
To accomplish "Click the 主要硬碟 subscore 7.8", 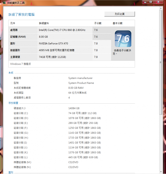I will pos(96,57).
